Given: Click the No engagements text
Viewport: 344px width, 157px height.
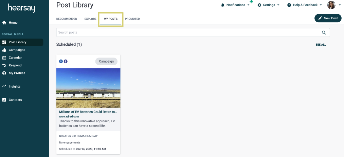Looking at the screenshot, I should (70, 142).
